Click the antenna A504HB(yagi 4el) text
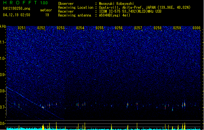Viewport: 204px width, 130px height. (x=114, y=15)
